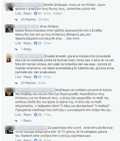Expand 1 Reply under the Ντρέπομαι comment
Screen dimensions: 120x141
point(26,121)
